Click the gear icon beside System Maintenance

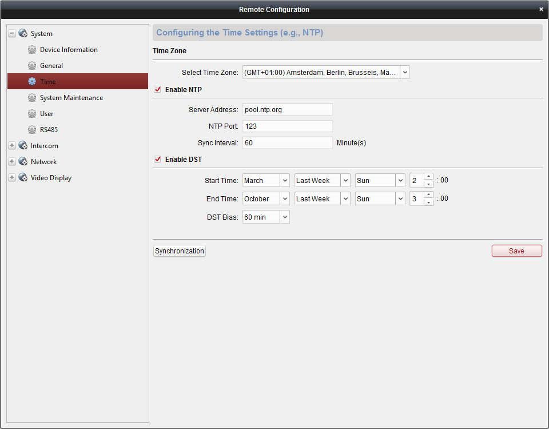coord(32,97)
